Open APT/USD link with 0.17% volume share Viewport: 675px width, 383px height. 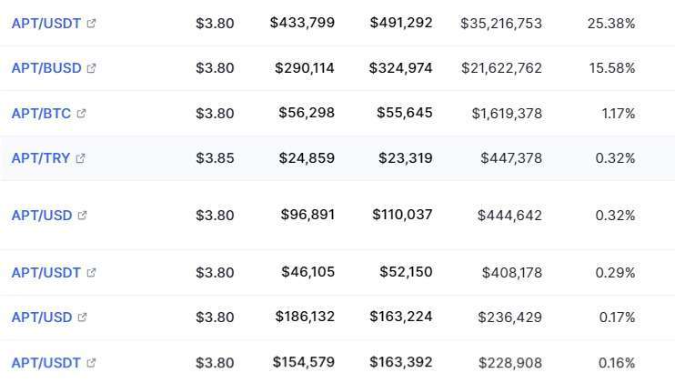point(42,317)
